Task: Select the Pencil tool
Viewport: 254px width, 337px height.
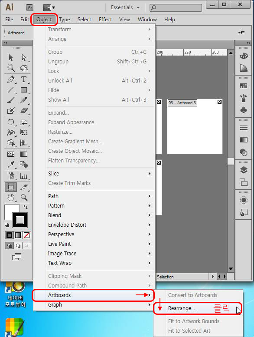Action: click(x=24, y=100)
